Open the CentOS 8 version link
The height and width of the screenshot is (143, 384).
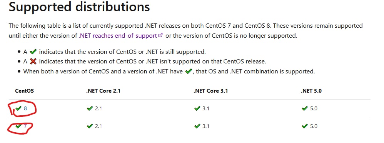click(x=25, y=108)
